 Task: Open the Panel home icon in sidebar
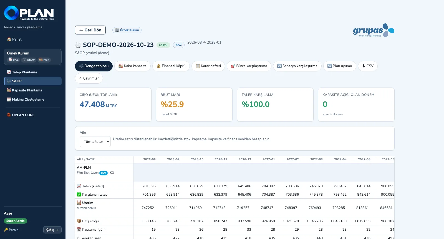pyautogui.click(x=9, y=39)
